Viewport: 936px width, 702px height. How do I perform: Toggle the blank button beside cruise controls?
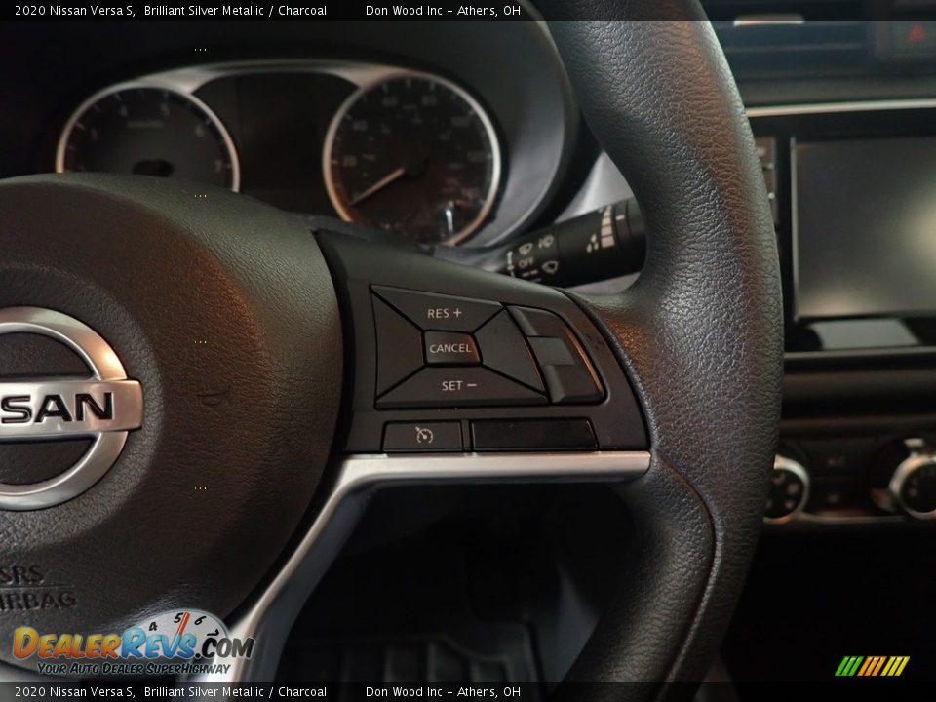531,434
